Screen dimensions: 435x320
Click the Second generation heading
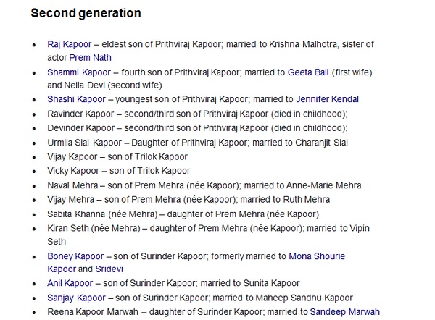86,13
